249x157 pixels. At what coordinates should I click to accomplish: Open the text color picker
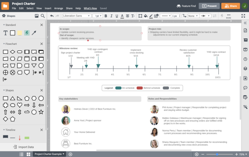(x=122, y=16)
